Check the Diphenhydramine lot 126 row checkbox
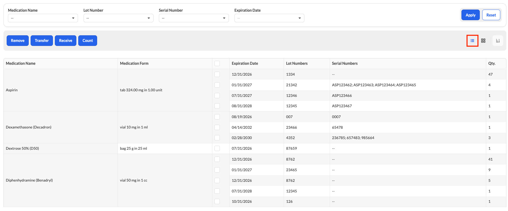The image size is (508, 211). click(x=217, y=201)
